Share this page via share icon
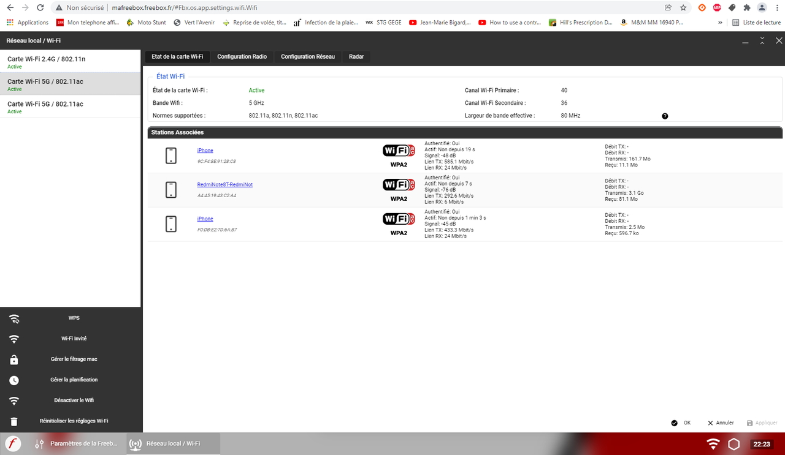Viewport: 785px width, 455px height. (668, 8)
